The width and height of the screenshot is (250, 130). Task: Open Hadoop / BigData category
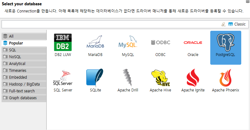pyautogui.click(x=24, y=84)
